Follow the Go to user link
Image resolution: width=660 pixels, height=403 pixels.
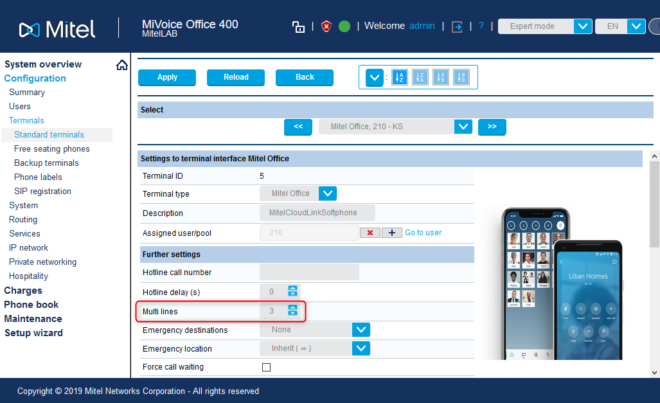[x=423, y=232]
